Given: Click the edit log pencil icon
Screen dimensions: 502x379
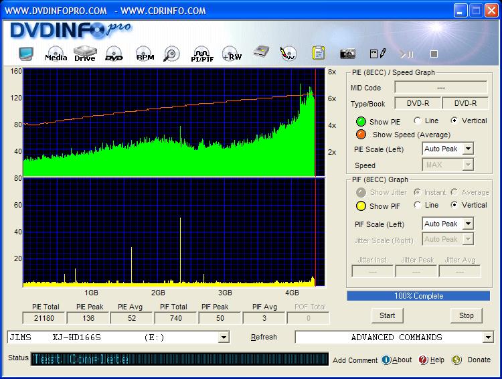Looking at the screenshot, I should coord(378,54).
